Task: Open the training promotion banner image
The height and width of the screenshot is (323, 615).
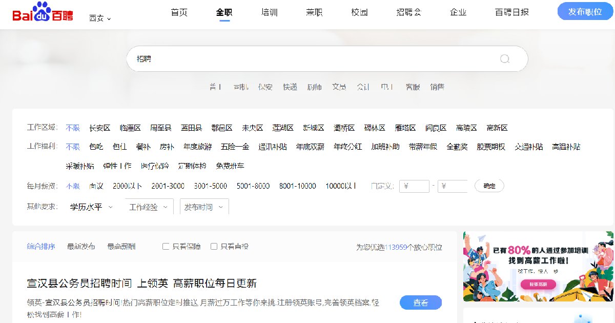Action: click(538, 267)
